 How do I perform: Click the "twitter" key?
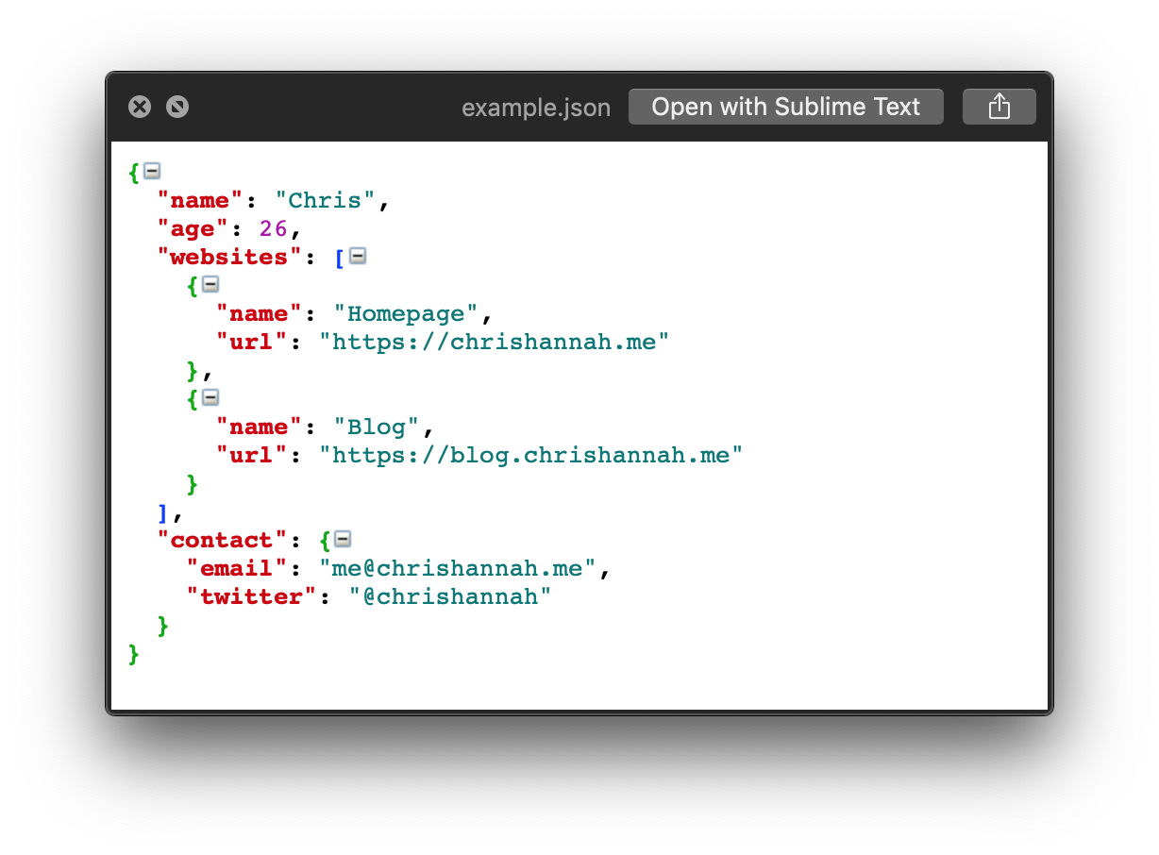coord(251,596)
